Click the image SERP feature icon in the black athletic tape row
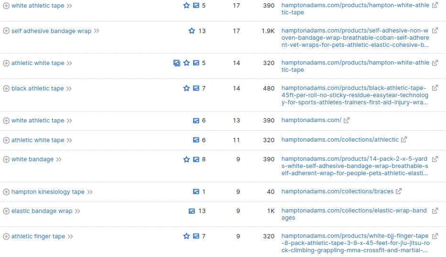 coord(196,89)
